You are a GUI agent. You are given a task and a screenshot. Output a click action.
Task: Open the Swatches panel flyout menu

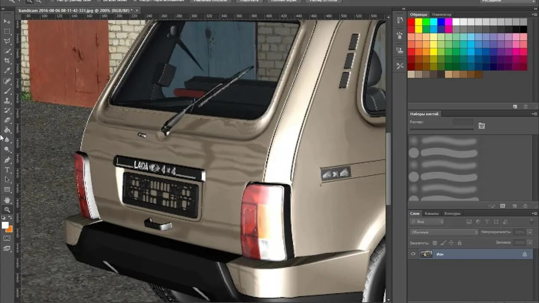click(x=535, y=14)
